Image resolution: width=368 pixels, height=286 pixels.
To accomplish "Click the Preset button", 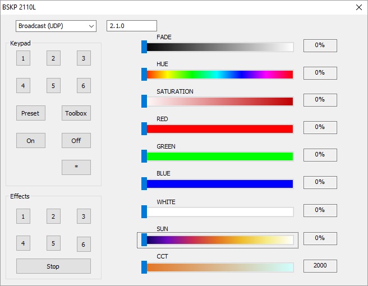I will [31, 113].
